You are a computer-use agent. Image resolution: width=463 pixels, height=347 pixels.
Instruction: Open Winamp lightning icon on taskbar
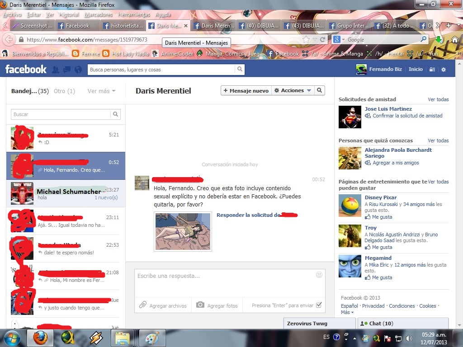96,338
